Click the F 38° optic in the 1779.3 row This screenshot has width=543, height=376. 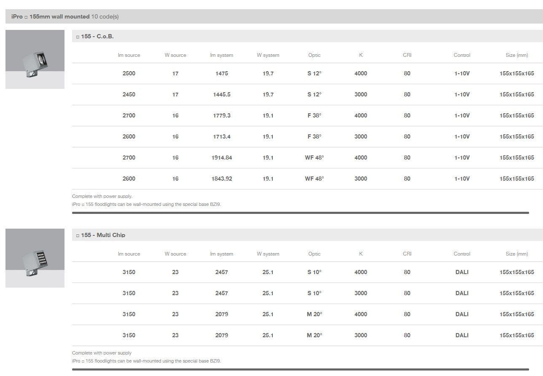[x=315, y=115]
